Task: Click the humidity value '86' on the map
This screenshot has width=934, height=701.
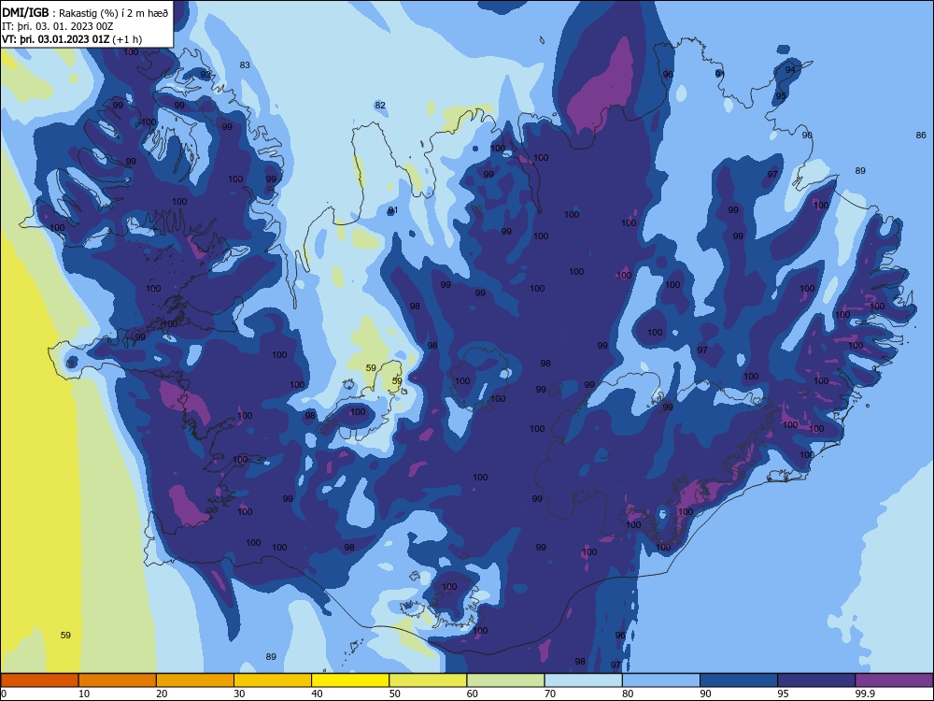Action: pos(921,136)
